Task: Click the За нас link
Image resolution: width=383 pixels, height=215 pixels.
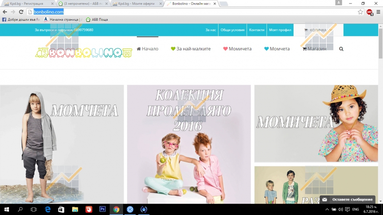Action: click(211, 30)
